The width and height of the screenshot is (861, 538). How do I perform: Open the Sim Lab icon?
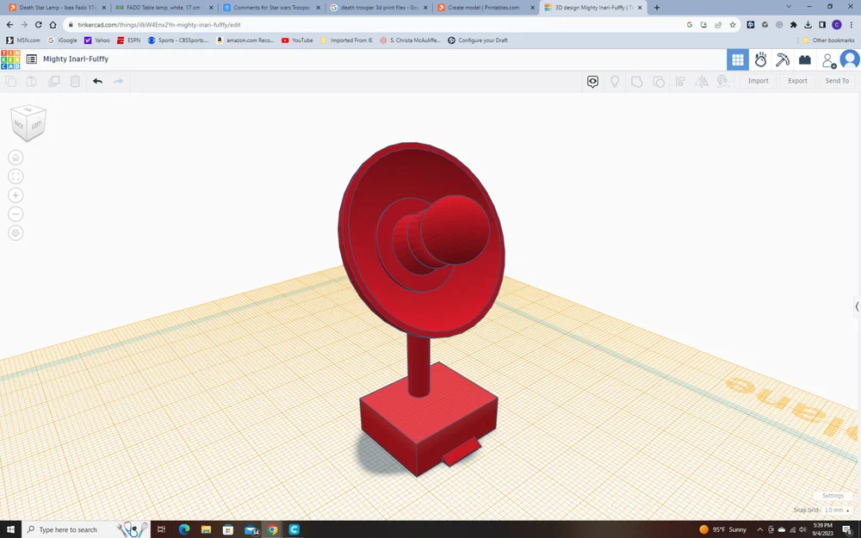(x=760, y=59)
